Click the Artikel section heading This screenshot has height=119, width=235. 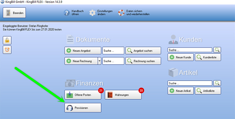click(x=188, y=73)
